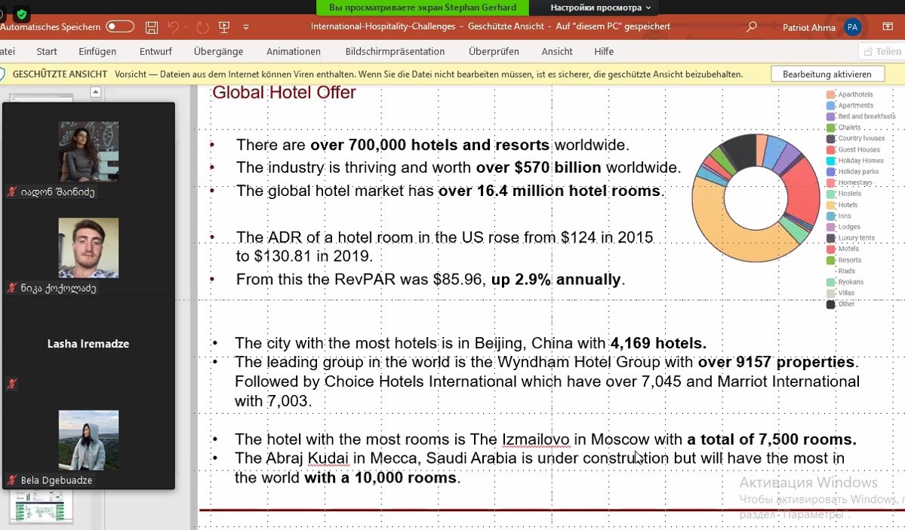Click the Teilen share button
Viewport: 905px width, 530px height.
(882, 51)
